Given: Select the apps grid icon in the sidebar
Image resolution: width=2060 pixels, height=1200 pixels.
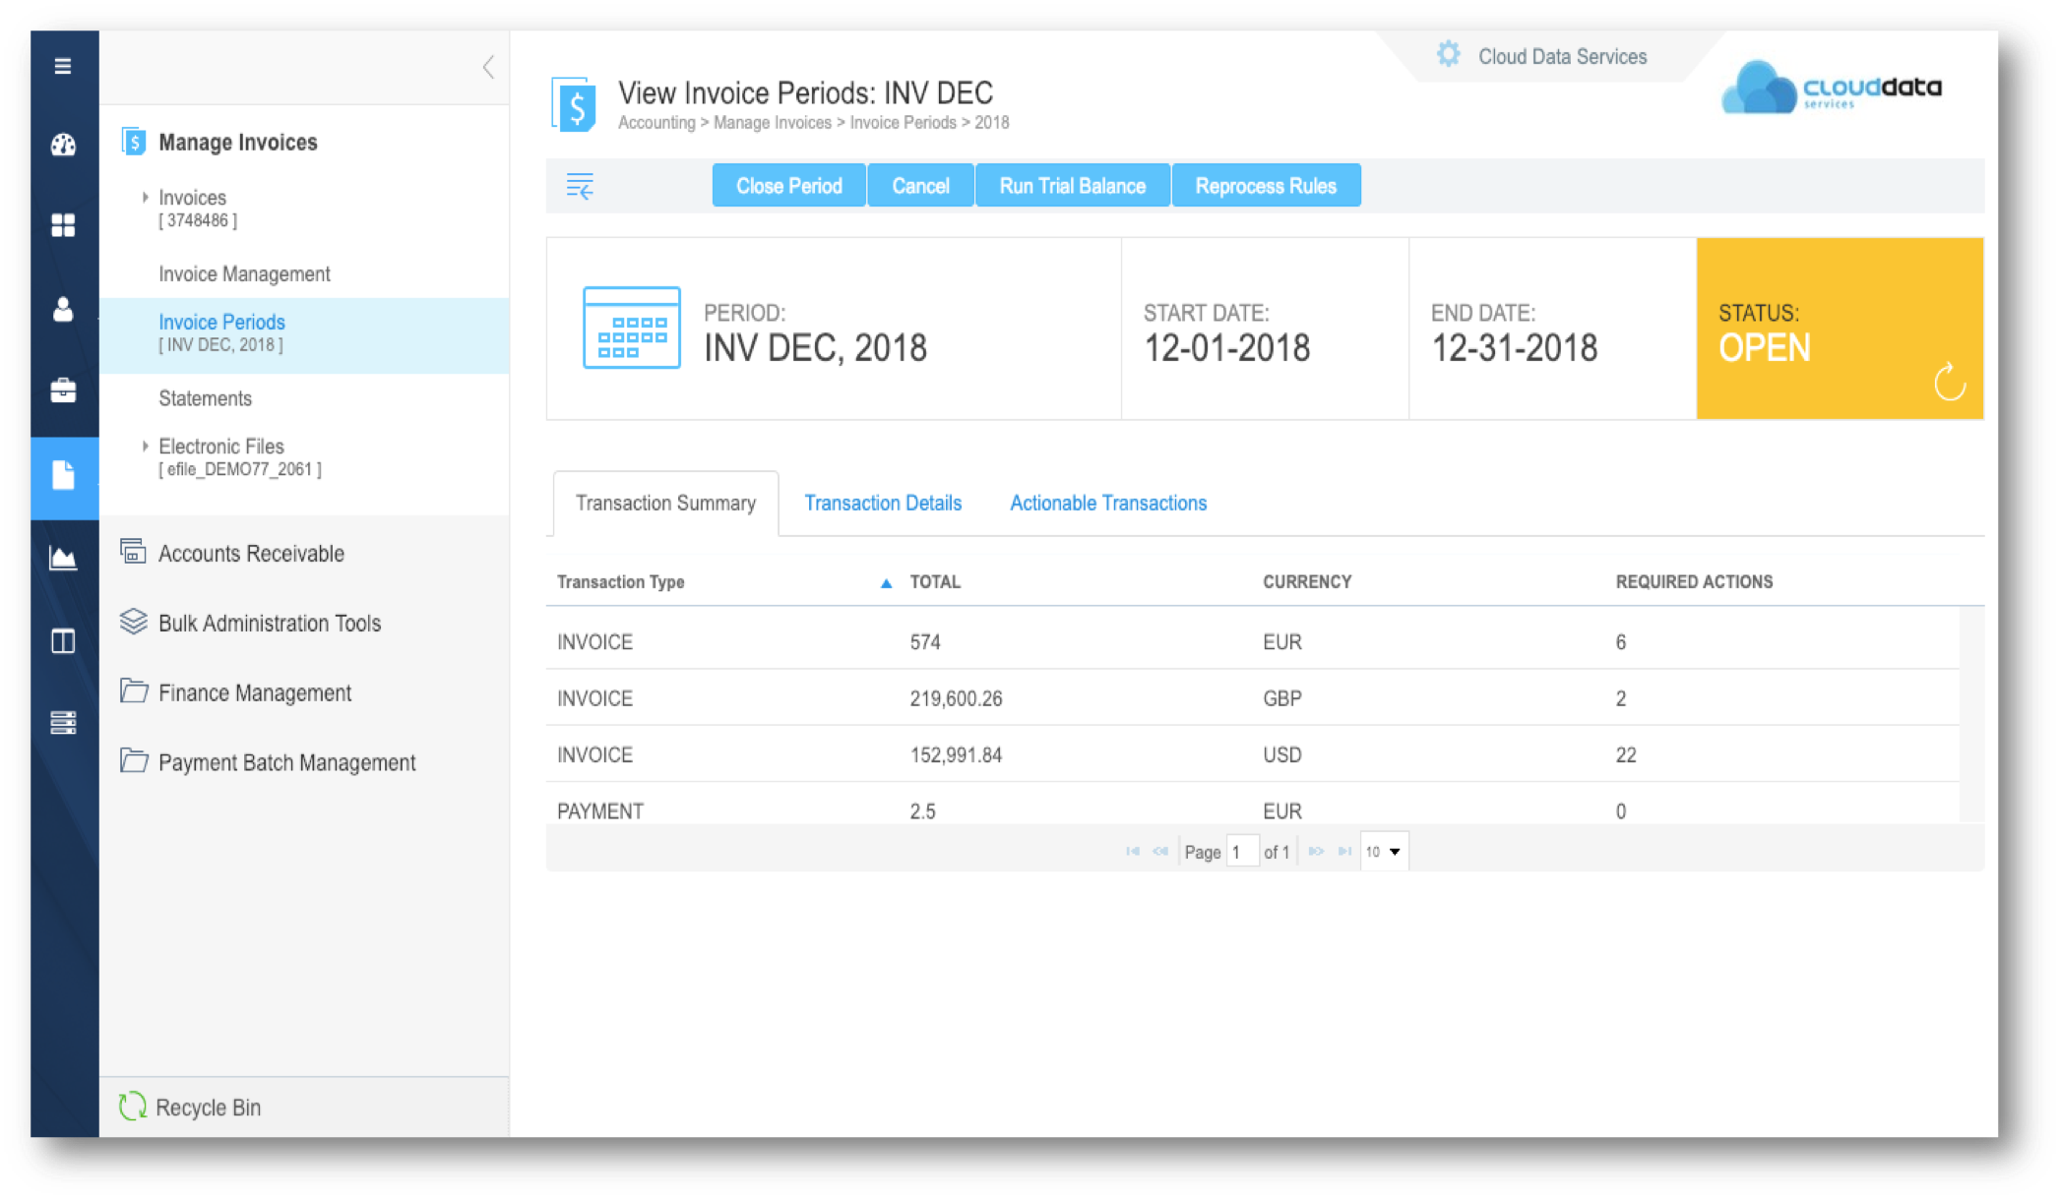Looking at the screenshot, I should 63,224.
